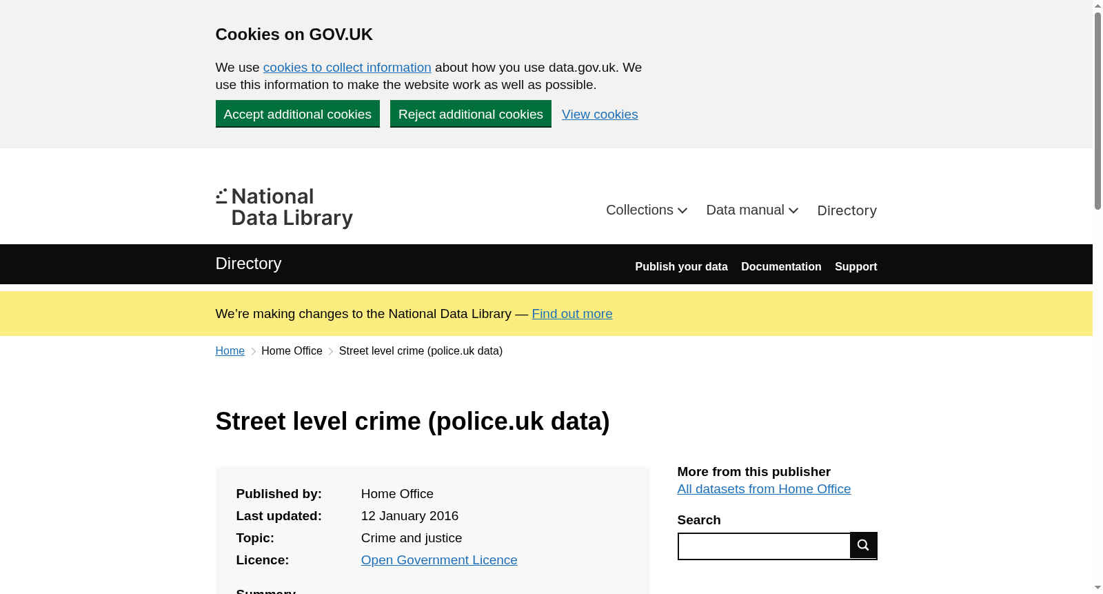
Task: Go to the Home breadcrumb
Action: [x=230, y=351]
